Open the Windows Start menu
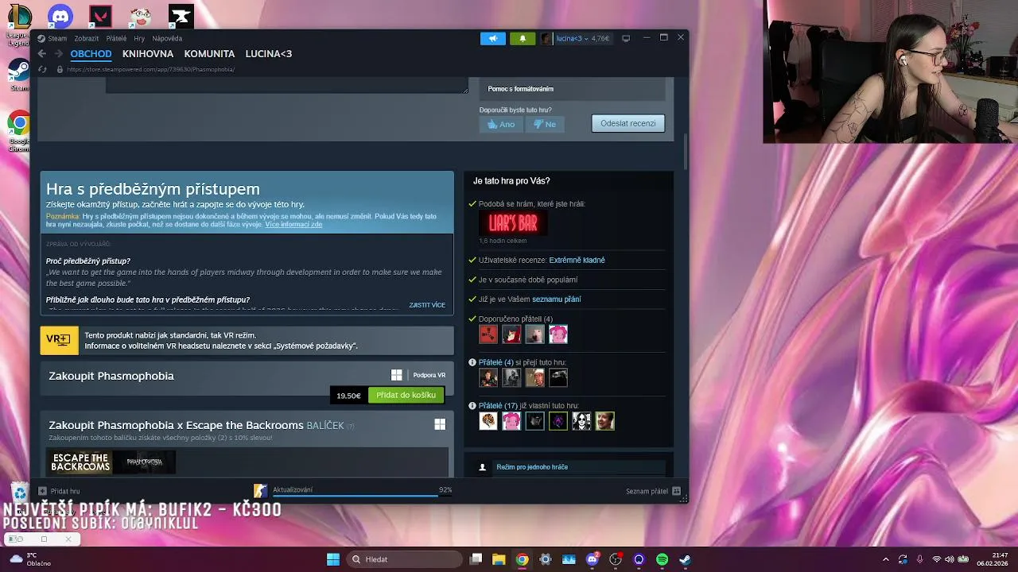The height and width of the screenshot is (572, 1018). pos(333,559)
